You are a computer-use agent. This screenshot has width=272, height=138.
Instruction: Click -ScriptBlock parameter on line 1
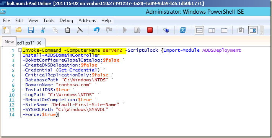pos(142,50)
